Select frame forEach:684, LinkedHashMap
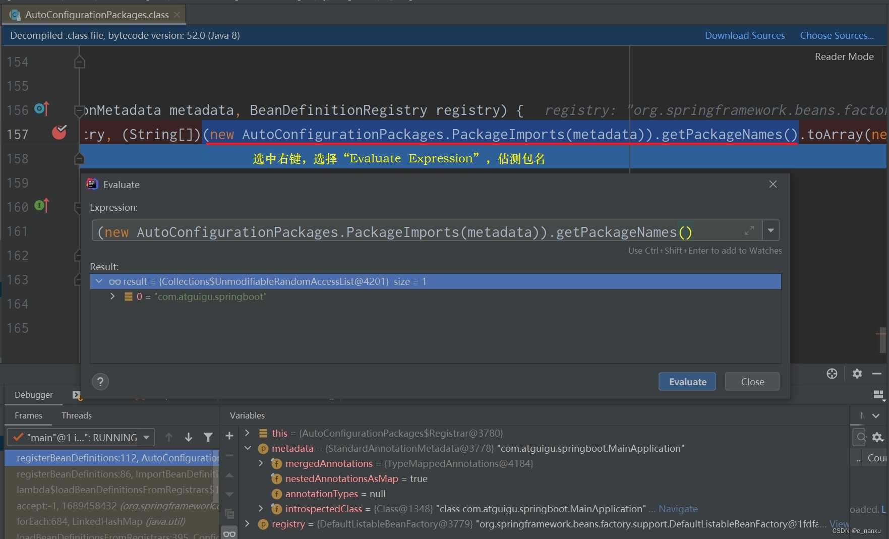889x539 pixels. [112, 521]
